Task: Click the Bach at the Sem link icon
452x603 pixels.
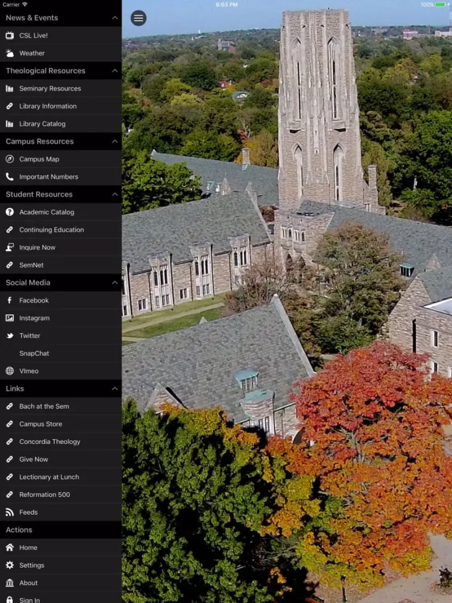Action: coord(10,406)
